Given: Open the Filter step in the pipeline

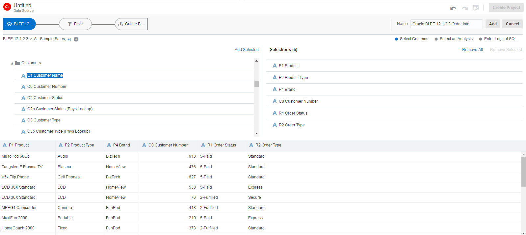Looking at the screenshot, I should coord(75,24).
